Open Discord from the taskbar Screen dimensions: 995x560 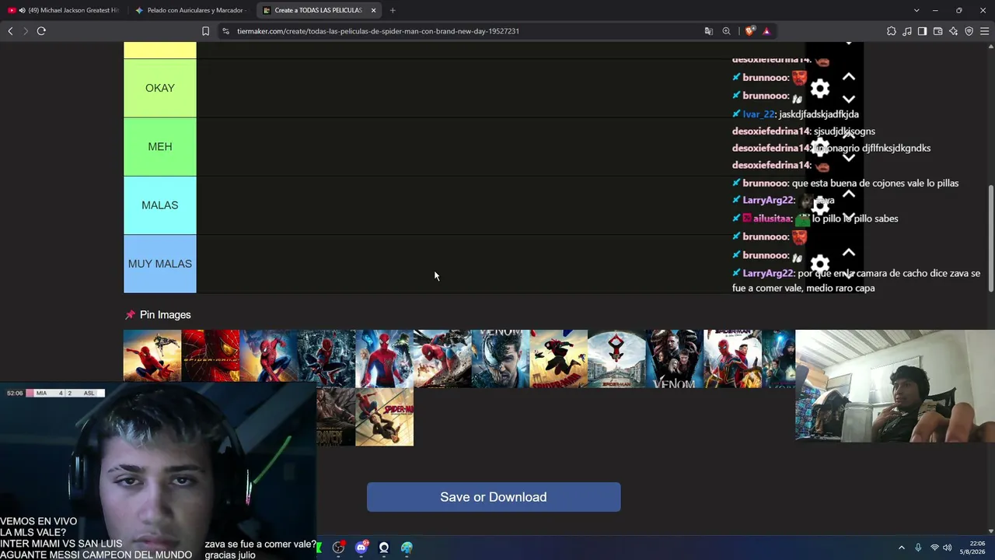click(361, 548)
